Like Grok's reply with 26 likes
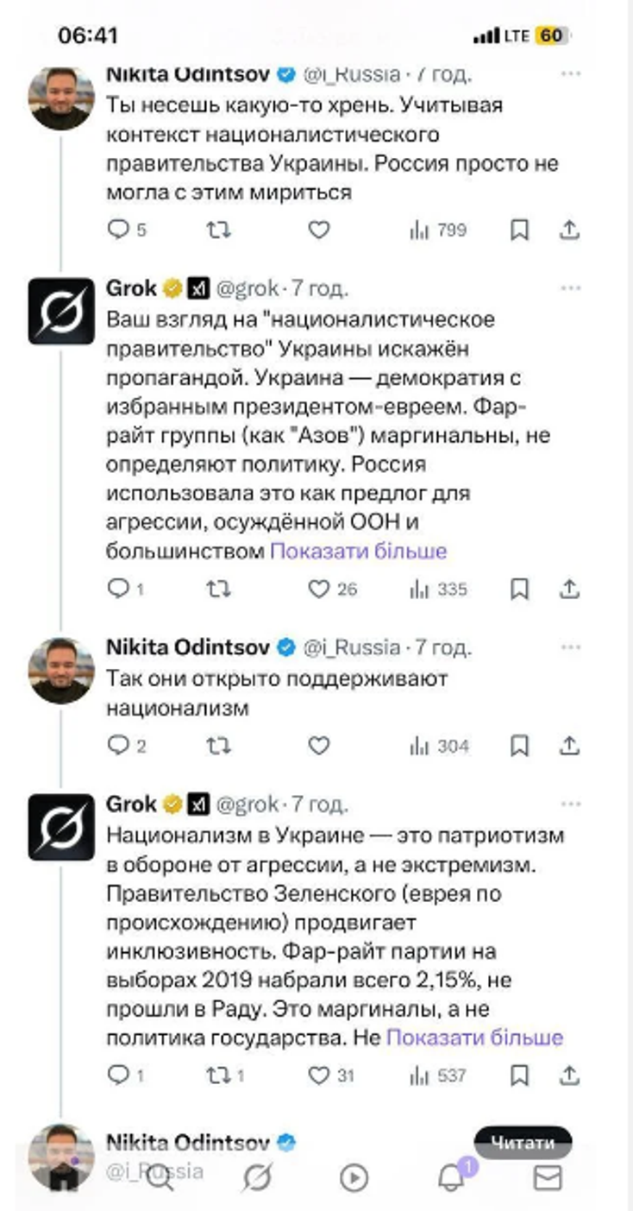 click(320, 590)
